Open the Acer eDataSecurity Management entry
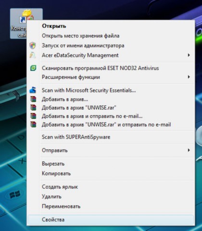202x231 pixels. [111, 55]
